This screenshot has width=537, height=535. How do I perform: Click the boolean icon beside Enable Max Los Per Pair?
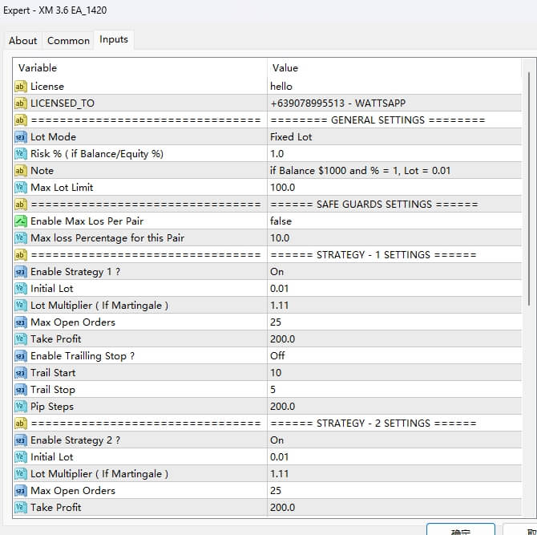point(21,221)
